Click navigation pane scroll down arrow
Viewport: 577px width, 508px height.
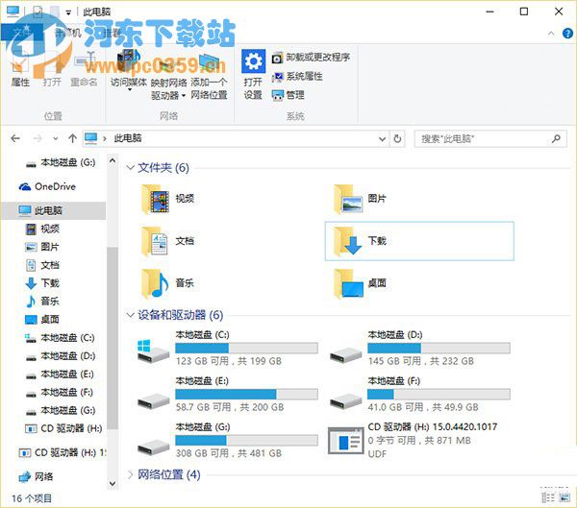(x=113, y=483)
